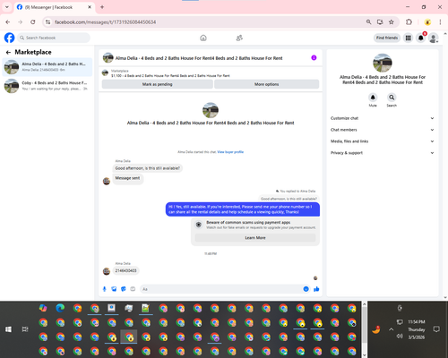Show hidden system tray icons
This screenshot has height=358, width=448.
click(391, 329)
